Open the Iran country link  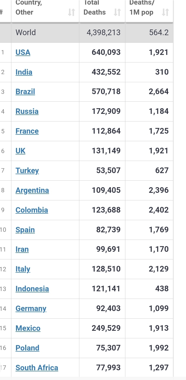click(22, 249)
